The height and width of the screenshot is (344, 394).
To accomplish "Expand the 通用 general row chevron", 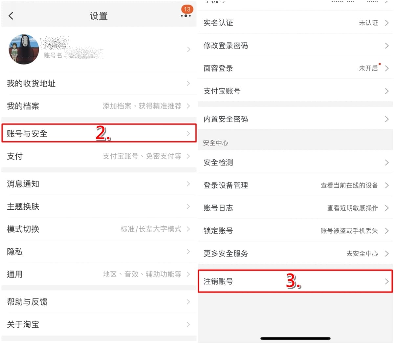I will (x=188, y=274).
